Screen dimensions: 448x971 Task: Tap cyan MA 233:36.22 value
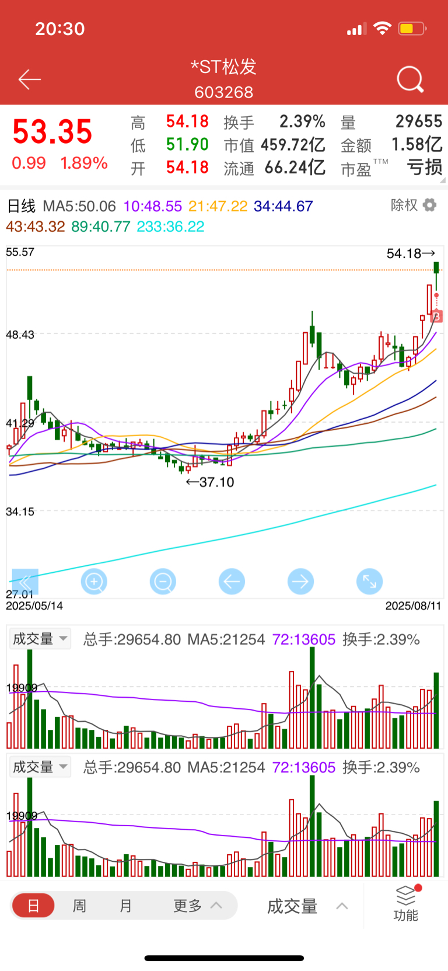pos(170,227)
